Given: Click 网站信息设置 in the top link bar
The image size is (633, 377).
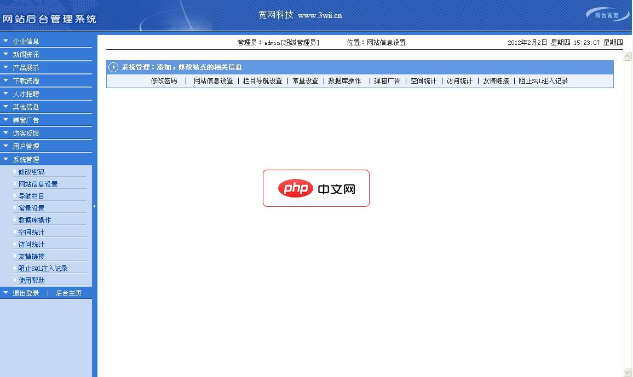Looking at the screenshot, I should coord(213,80).
